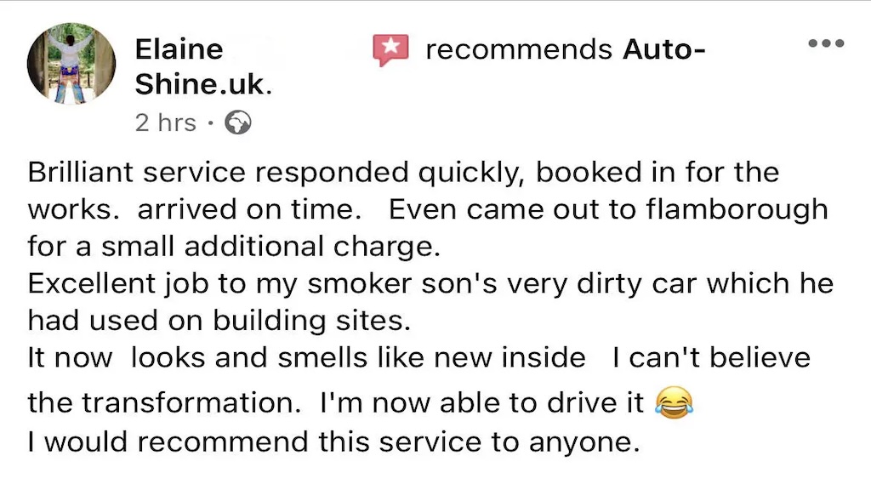Click the final line I would recommend

[333, 442]
